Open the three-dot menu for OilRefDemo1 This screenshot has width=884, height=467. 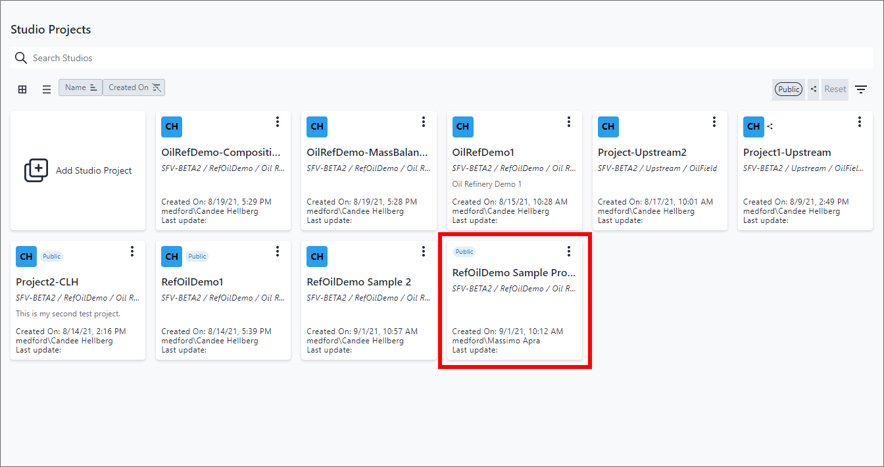569,122
